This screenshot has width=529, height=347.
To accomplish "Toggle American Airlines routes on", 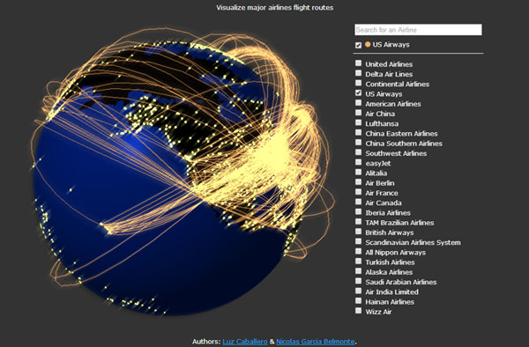I will pos(358,103).
